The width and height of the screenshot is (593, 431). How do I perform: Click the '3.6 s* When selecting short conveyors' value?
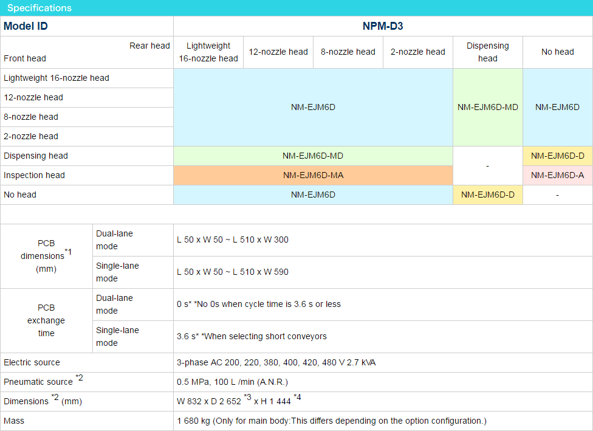pyautogui.click(x=252, y=336)
